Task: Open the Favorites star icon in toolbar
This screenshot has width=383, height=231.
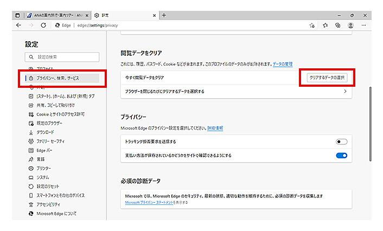Action: [325, 25]
